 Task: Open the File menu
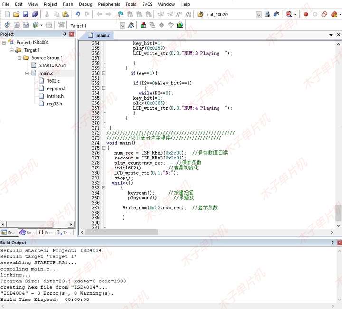[x=6, y=4]
